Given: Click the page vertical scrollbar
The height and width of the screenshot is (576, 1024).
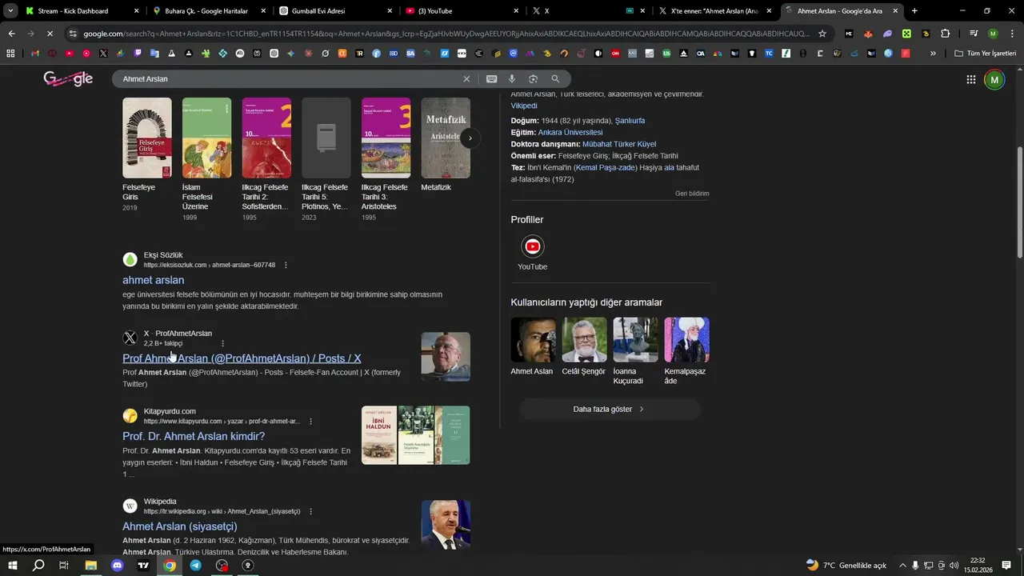Looking at the screenshot, I should [x=1019, y=202].
